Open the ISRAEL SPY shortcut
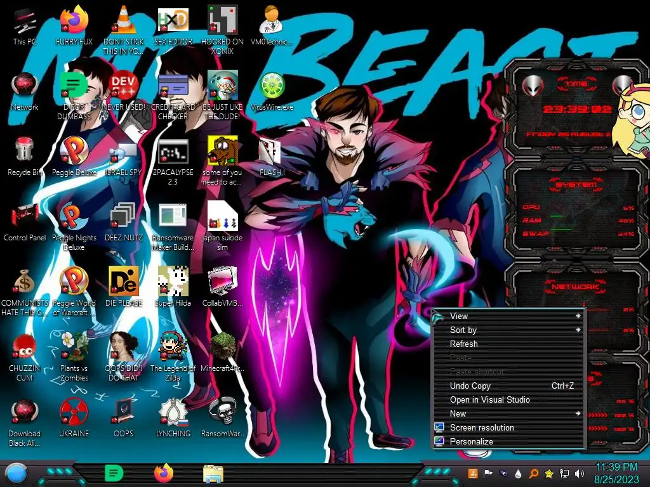This screenshot has height=487, width=650. pos(124,159)
